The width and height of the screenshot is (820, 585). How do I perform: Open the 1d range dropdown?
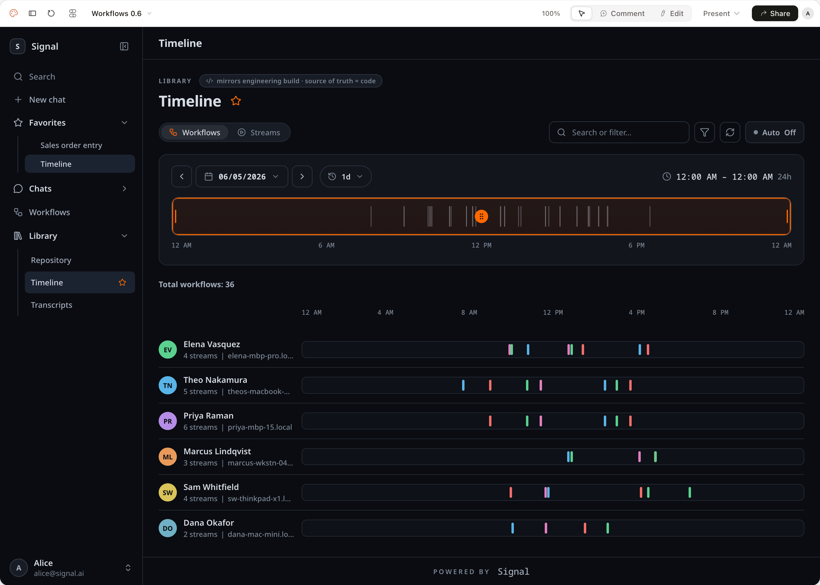coord(346,176)
